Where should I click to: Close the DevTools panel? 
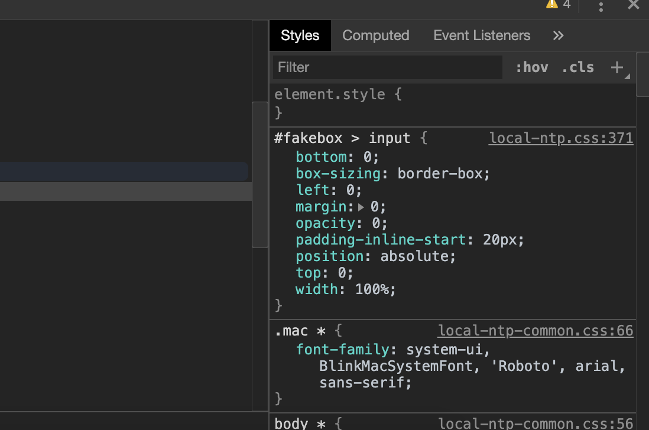pos(633,5)
